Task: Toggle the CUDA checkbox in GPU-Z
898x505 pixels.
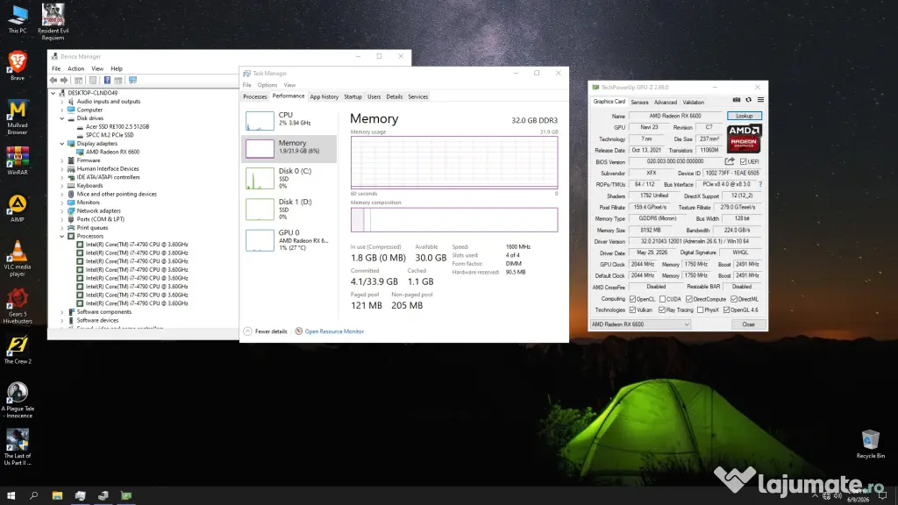Action: click(662, 299)
